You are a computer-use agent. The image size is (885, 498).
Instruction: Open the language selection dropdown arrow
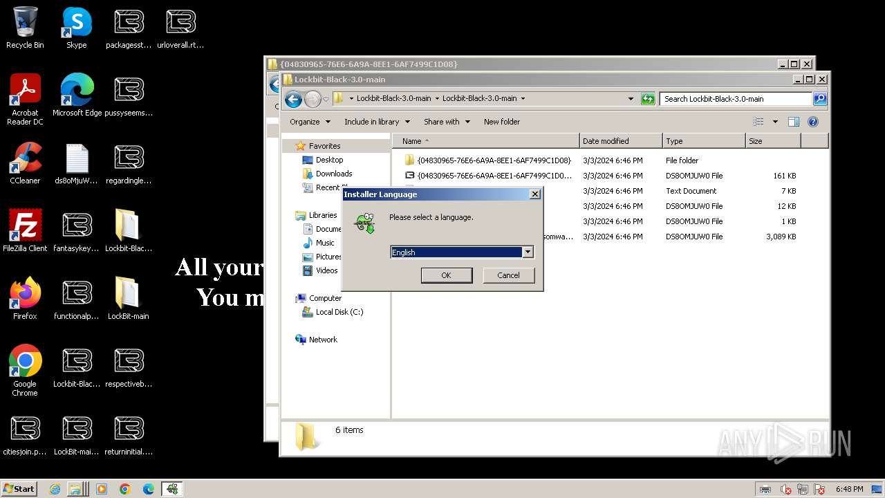click(x=528, y=252)
